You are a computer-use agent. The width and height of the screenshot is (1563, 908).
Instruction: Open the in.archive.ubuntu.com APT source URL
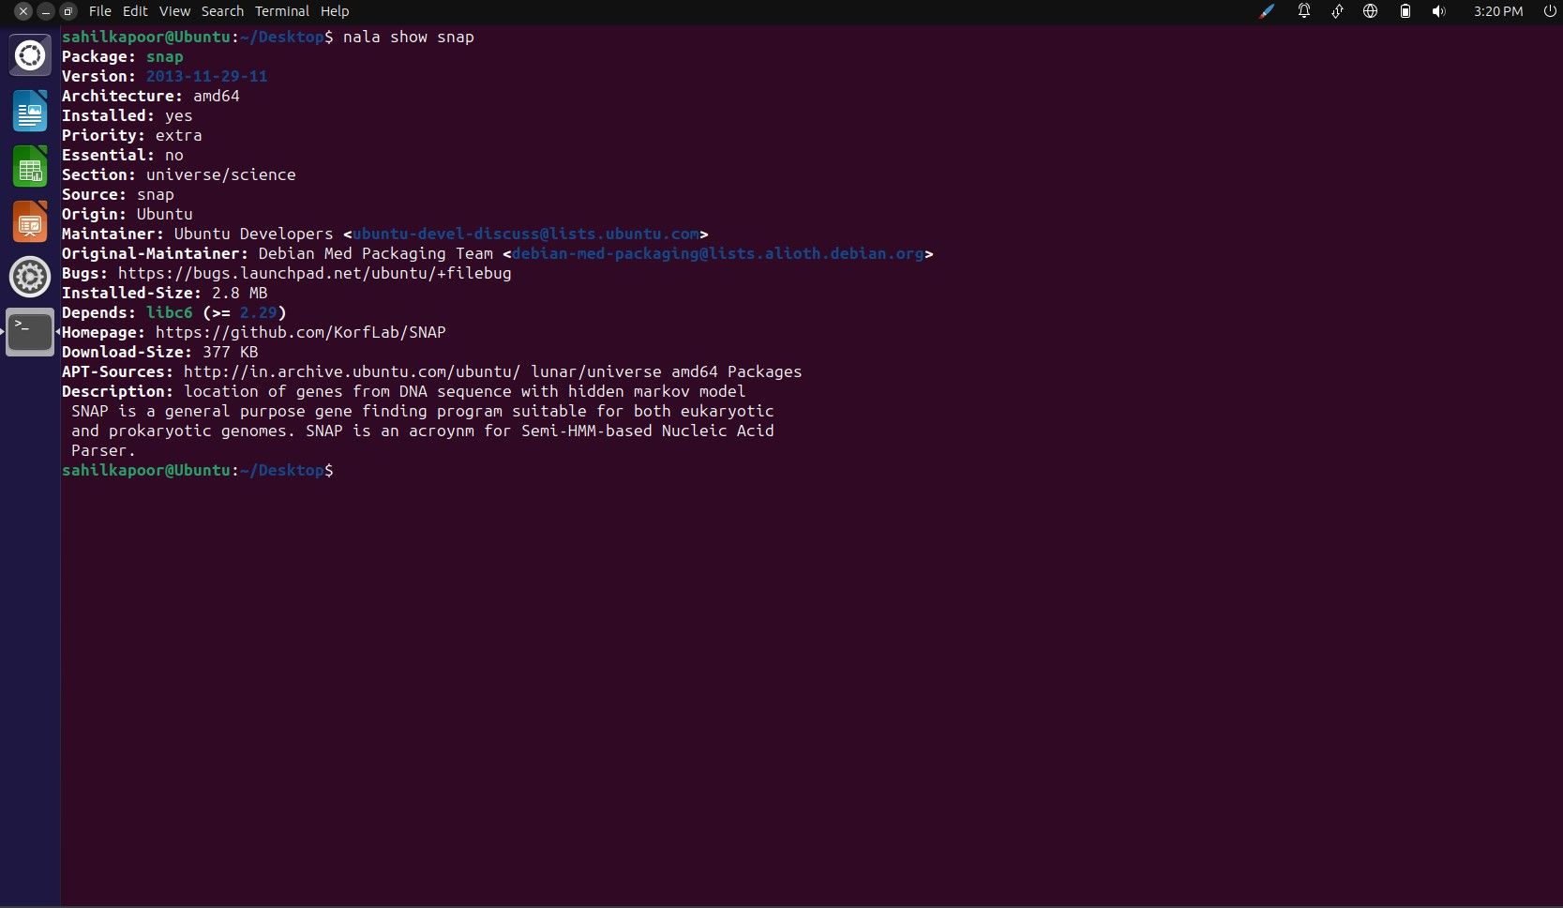coord(352,371)
